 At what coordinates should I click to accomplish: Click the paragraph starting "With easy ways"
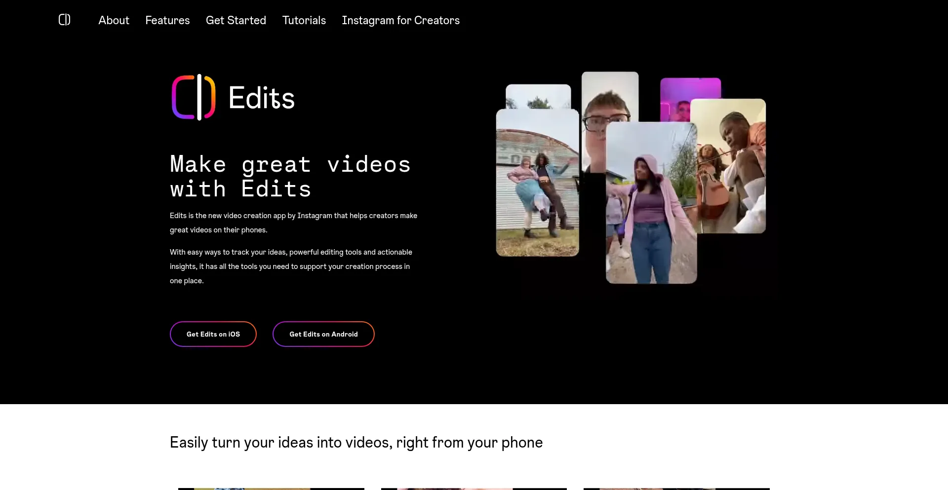tap(291, 266)
